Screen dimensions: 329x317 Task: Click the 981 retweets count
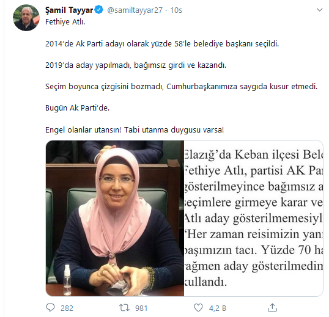point(141,308)
